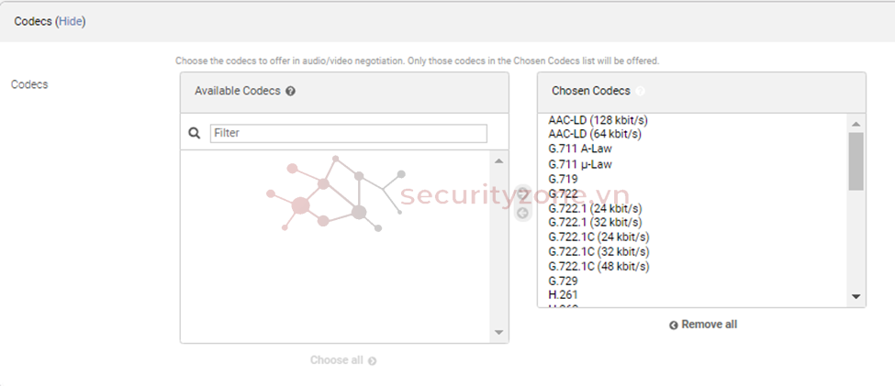Screen dimensions: 895x386
Task: Click the remove-codec left arrow icon
Action: [522, 213]
